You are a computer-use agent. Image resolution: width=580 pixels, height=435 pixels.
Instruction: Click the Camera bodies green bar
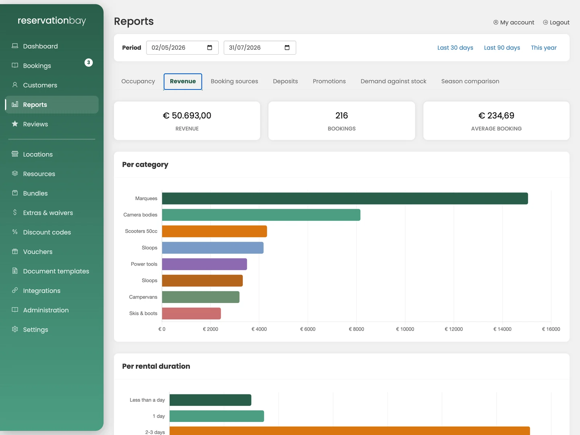[x=261, y=215]
